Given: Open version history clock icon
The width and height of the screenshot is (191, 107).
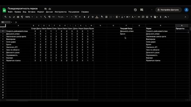Looking at the screenshot, I should [x=135, y=10].
